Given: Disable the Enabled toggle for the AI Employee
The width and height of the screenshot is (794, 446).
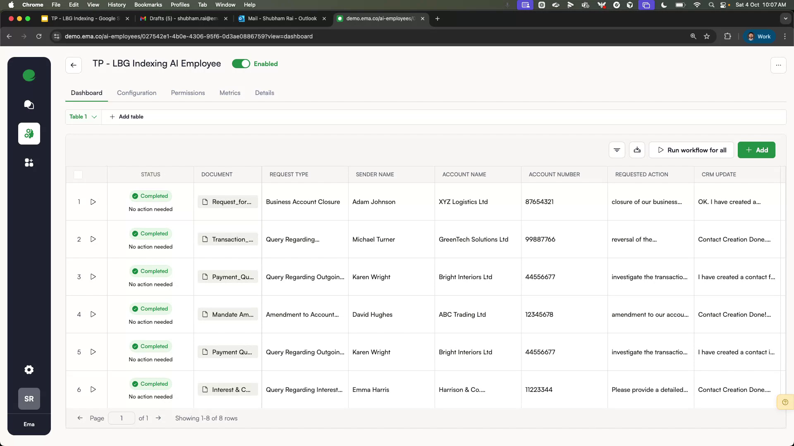Looking at the screenshot, I should pos(242,64).
